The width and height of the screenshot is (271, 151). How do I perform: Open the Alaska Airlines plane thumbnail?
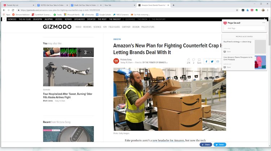pos(68,72)
